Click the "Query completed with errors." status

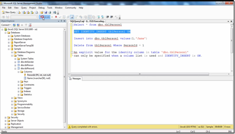coord(84,127)
